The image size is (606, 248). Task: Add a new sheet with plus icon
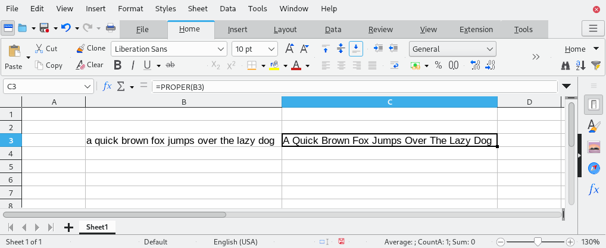click(68, 227)
